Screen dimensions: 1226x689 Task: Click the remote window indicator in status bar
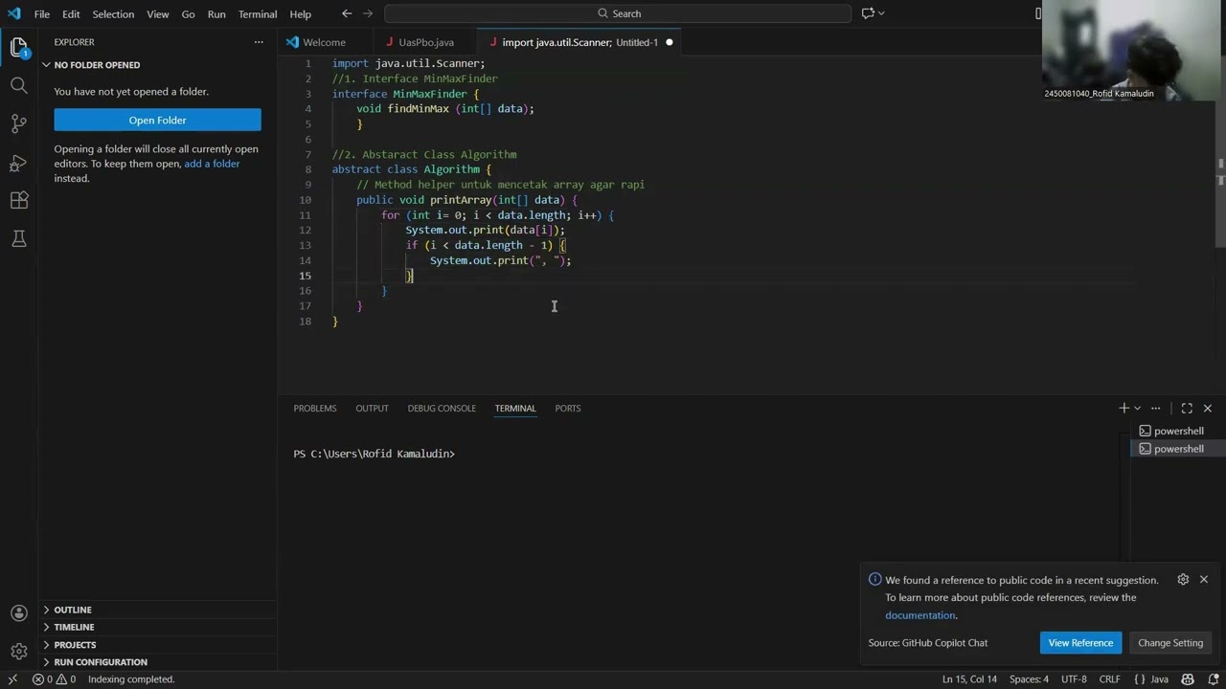[x=12, y=679]
